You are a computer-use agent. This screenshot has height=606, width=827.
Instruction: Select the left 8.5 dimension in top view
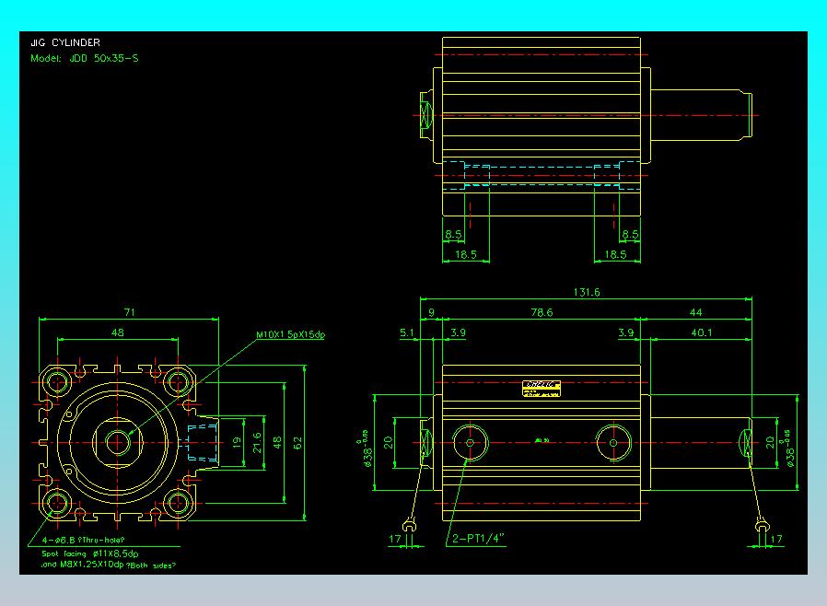tap(453, 234)
